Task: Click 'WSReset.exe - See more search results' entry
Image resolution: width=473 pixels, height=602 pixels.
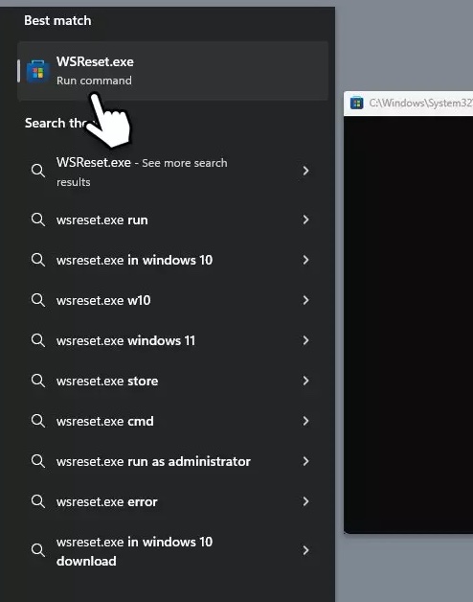Action: pyautogui.click(x=172, y=172)
